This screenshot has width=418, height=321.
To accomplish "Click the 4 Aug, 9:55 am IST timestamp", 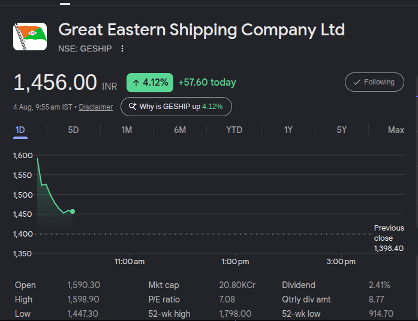I will (43, 107).
